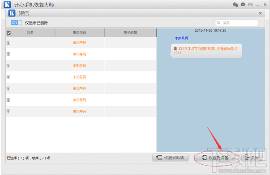The width and height of the screenshot is (270, 175).
Task: Click the 已选择(7)项 status text
Action: pyautogui.click(x=18, y=158)
